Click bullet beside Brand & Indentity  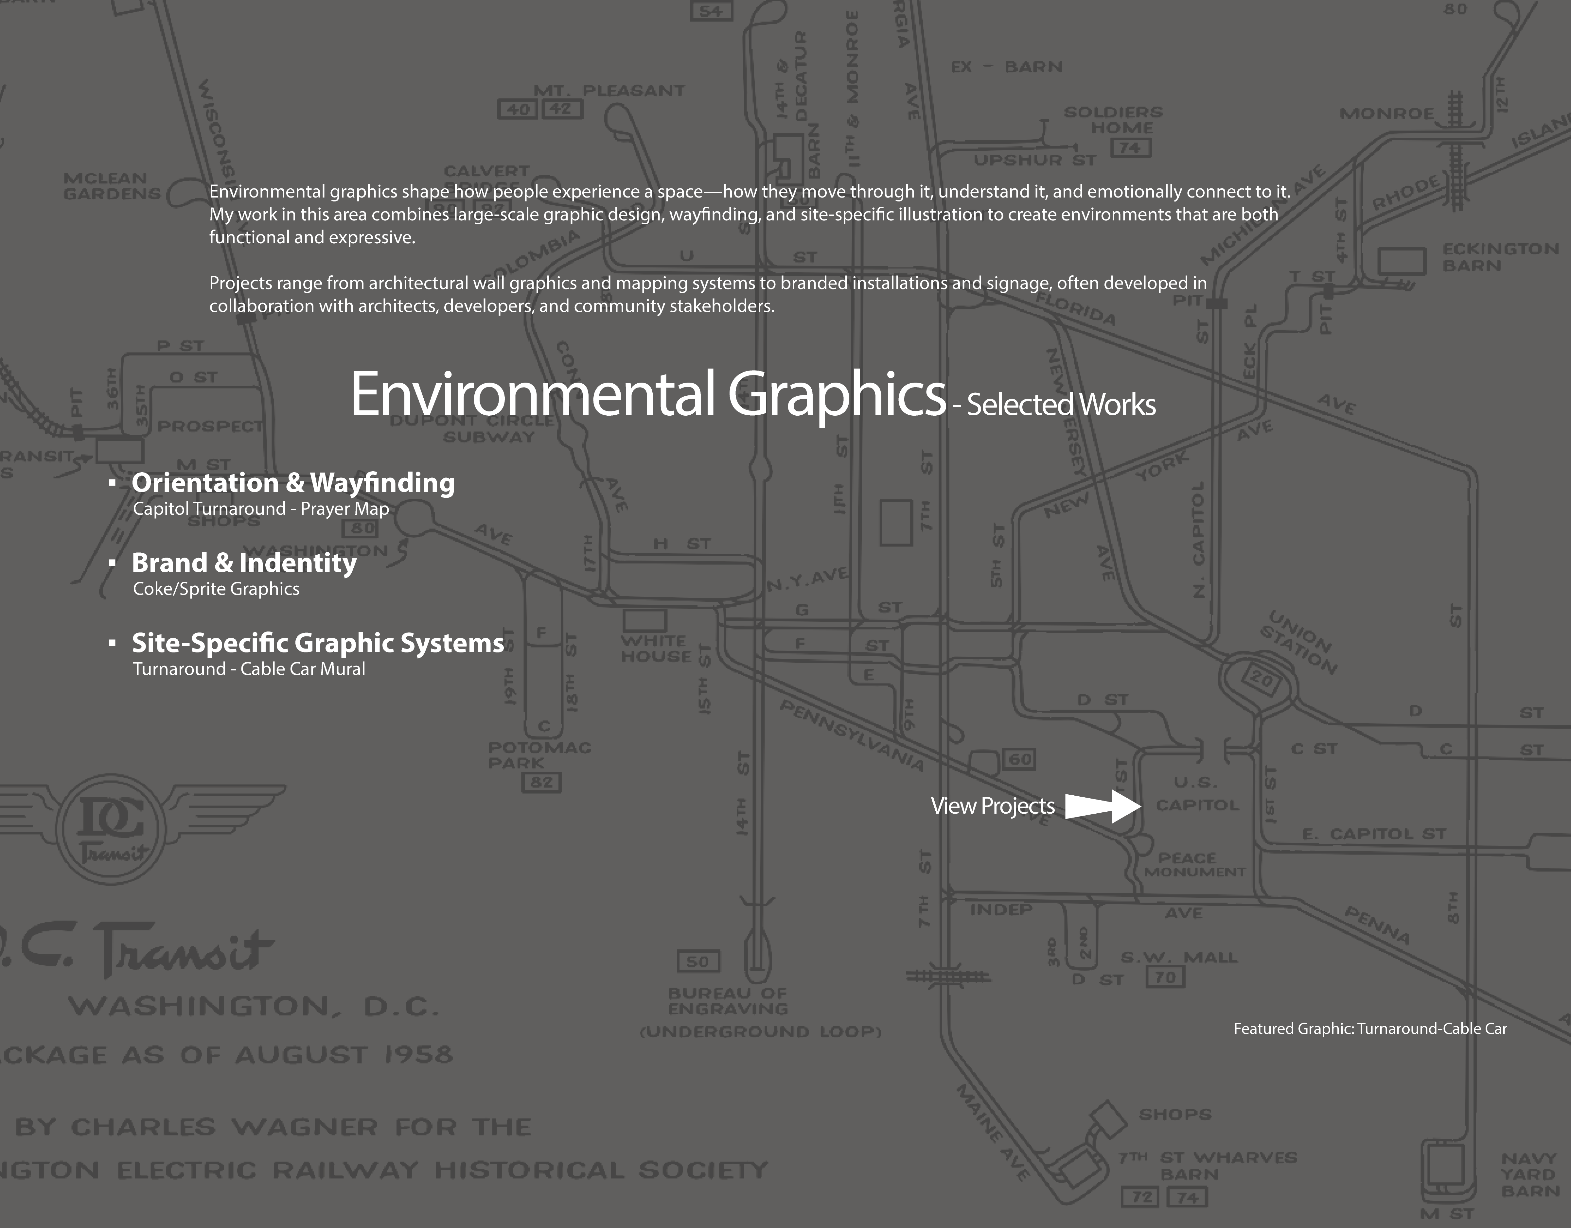coord(112,563)
